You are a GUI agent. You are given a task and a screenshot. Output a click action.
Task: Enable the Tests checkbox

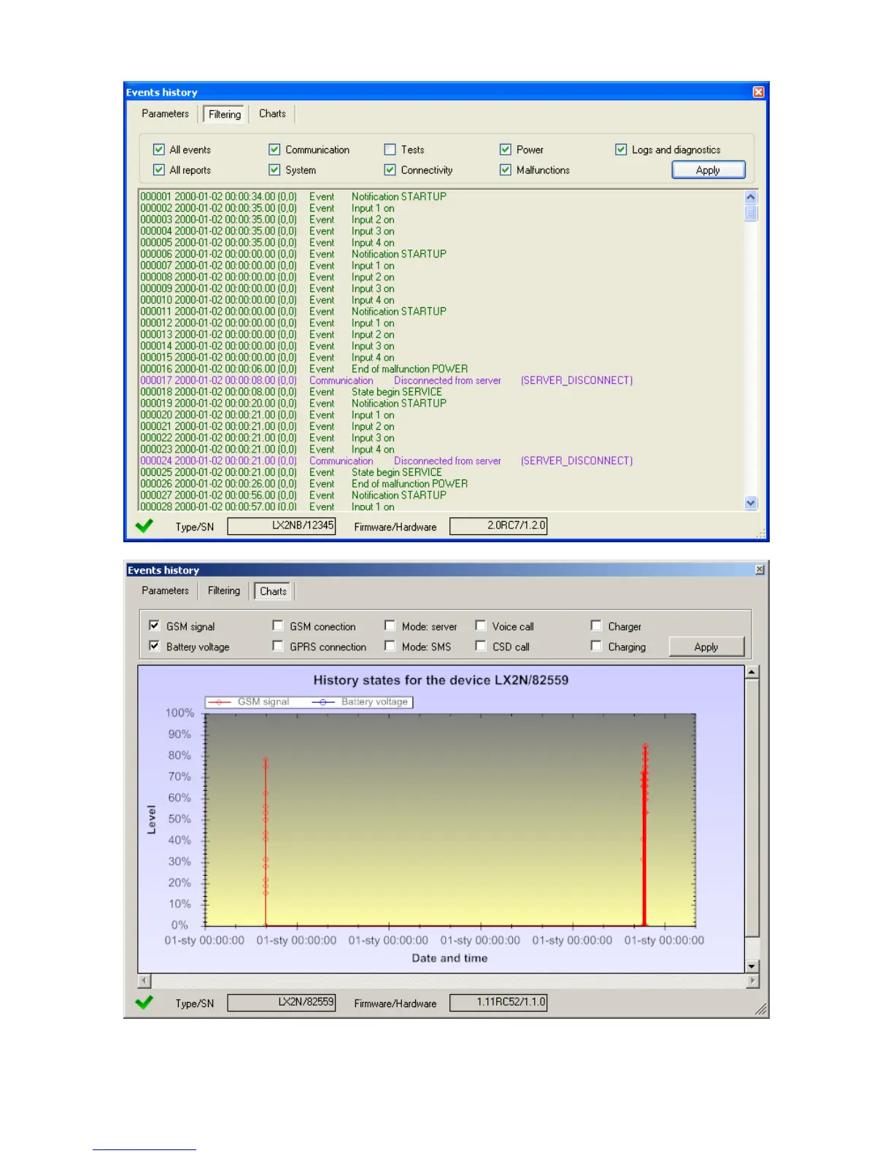390,150
